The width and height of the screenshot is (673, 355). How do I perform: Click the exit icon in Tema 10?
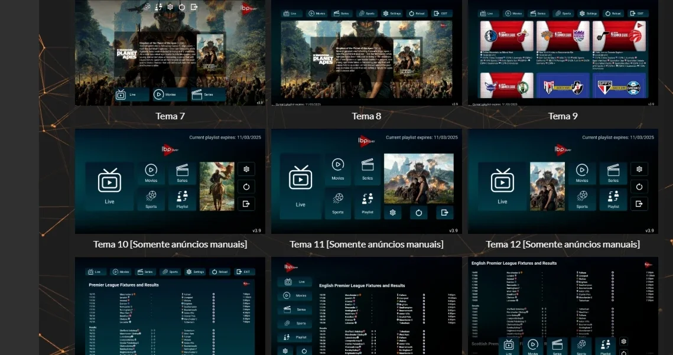point(246,204)
